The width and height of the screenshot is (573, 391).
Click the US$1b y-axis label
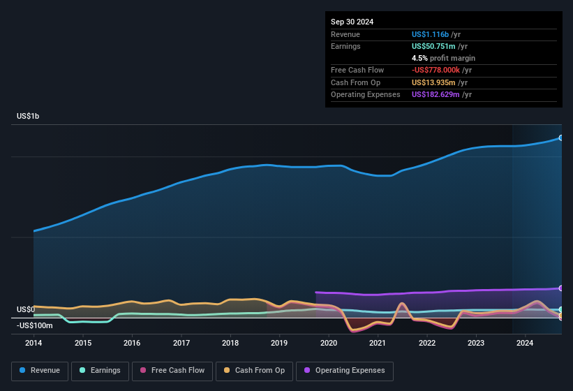(x=28, y=116)
